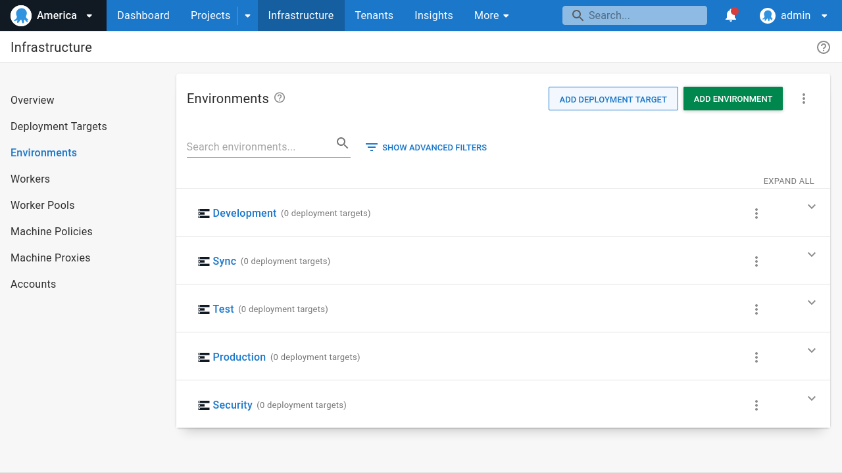Click the page help icon in Infrastructure header
This screenshot has width=842, height=473.
(823, 47)
